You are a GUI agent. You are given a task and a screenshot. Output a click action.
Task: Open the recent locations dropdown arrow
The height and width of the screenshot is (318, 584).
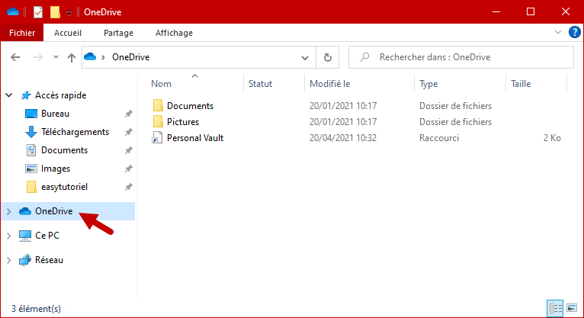tap(56, 57)
